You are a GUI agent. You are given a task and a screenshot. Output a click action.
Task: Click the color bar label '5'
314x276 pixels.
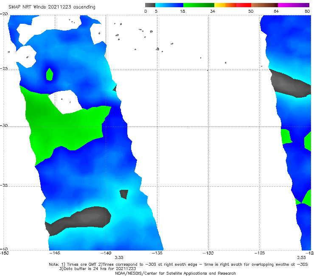point(156,11)
